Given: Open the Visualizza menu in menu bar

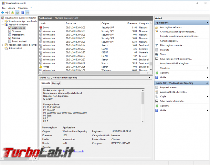Looking at the screenshot, I should pyautogui.click(x=23, y=8).
